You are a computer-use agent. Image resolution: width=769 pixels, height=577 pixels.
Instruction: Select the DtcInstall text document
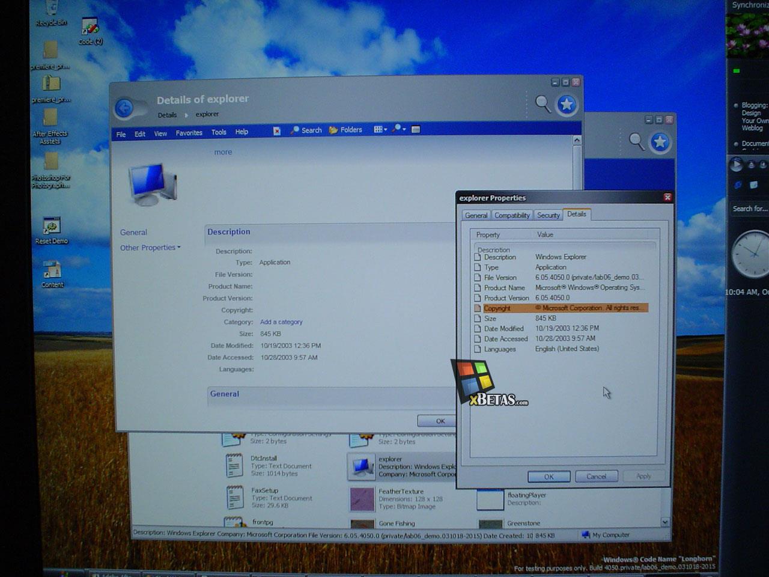269,466
